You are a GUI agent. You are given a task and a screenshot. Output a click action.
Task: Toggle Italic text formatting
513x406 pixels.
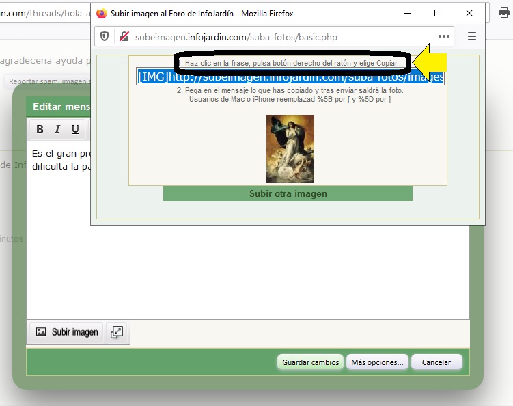[x=57, y=129]
